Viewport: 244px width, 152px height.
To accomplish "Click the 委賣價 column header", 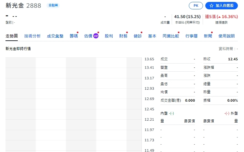I will point(209,121).
